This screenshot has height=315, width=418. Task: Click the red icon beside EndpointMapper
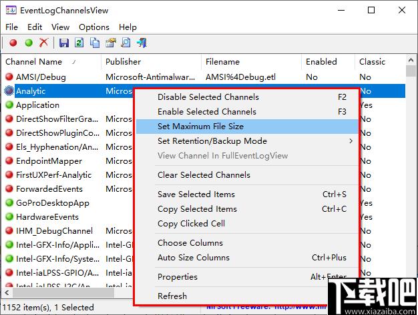[9, 160]
